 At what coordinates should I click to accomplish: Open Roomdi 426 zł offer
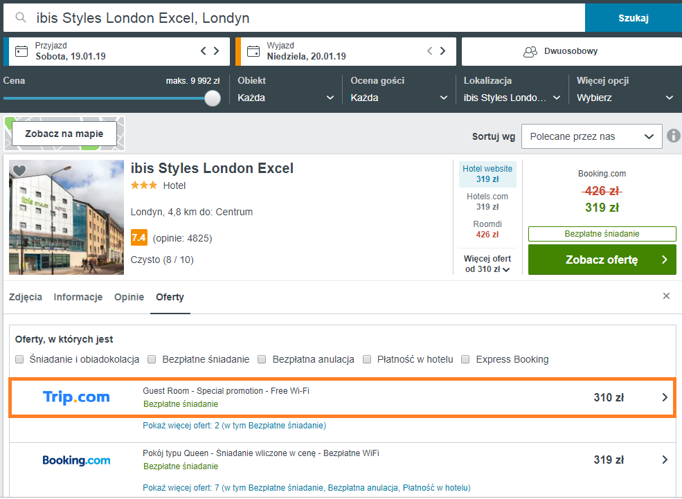tap(487, 229)
